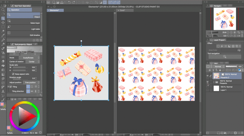
Task: Open the Layer panel tab
Action: [214, 63]
